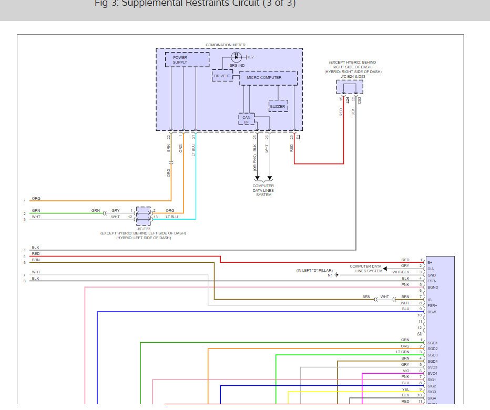Screen dimensions: 490x410
Task: Click the 'FSR-' terminal label
Action: click(432, 281)
